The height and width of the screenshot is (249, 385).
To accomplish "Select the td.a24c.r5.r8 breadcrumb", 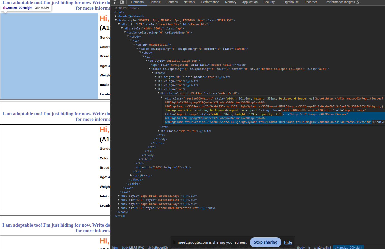I will coord(322,247).
